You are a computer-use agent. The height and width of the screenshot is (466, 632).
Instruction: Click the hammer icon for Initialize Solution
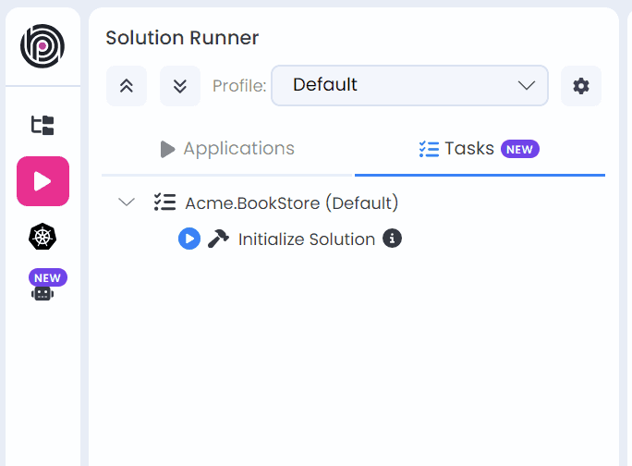tap(218, 239)
